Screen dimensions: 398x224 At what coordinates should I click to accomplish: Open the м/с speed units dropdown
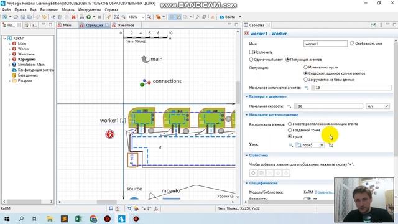click(x=377, y=106)
